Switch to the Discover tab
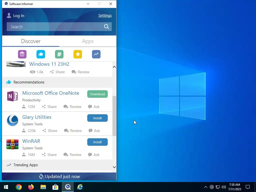This screenshot has width=256, height=192. click(31, 41)
